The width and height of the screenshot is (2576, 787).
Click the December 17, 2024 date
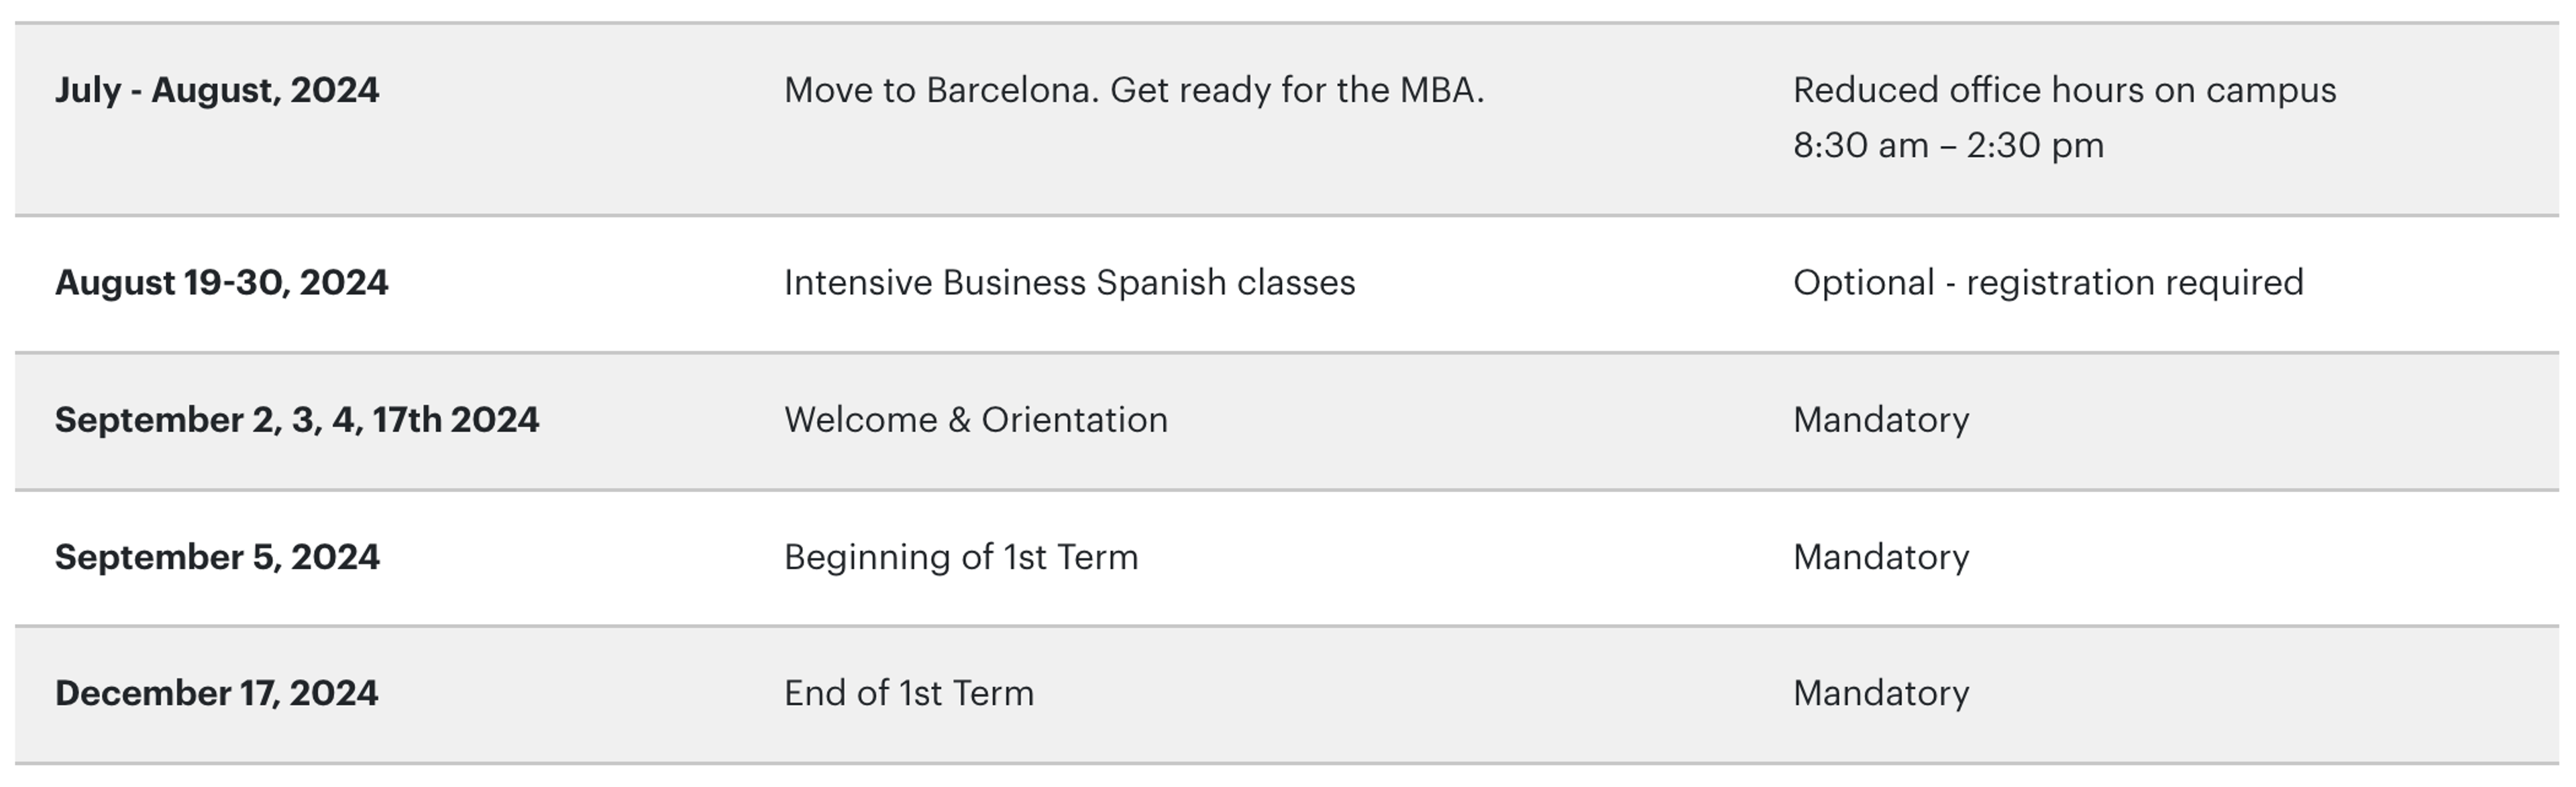pos(216,693)
